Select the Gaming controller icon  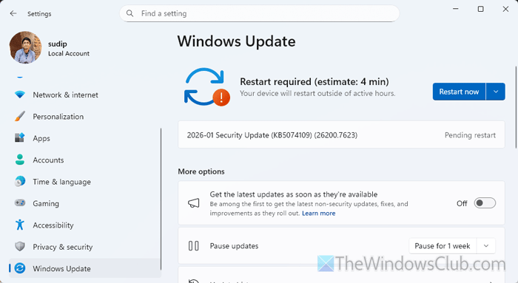coord(20,203)
